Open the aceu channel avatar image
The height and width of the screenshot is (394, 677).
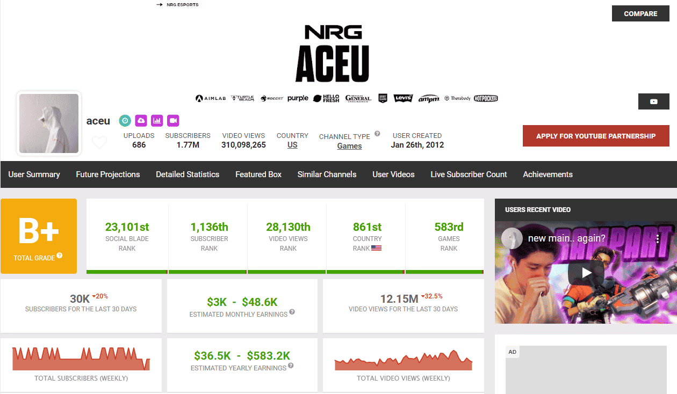[x=49, y=123]
